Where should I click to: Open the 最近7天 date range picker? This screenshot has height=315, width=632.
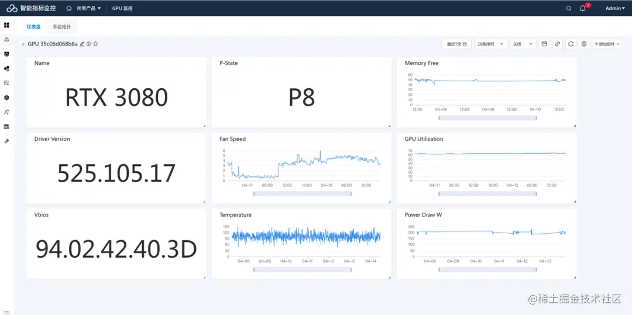click(x=456, y=44)
